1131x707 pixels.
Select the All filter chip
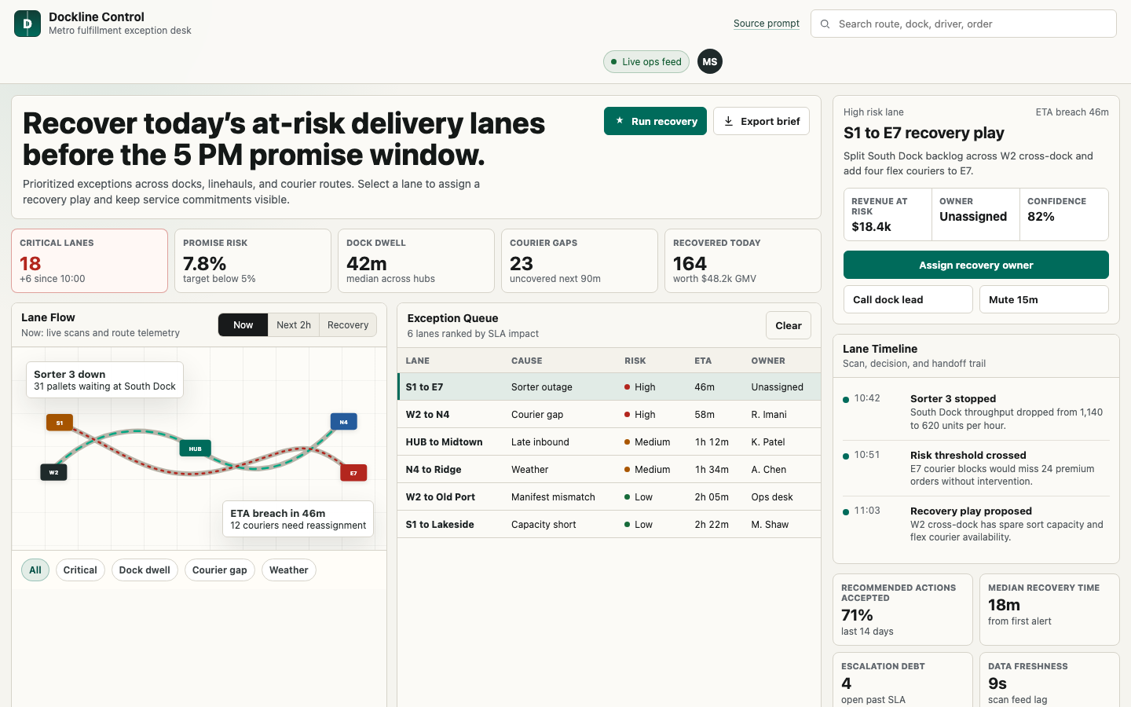[x=35, y=570]
